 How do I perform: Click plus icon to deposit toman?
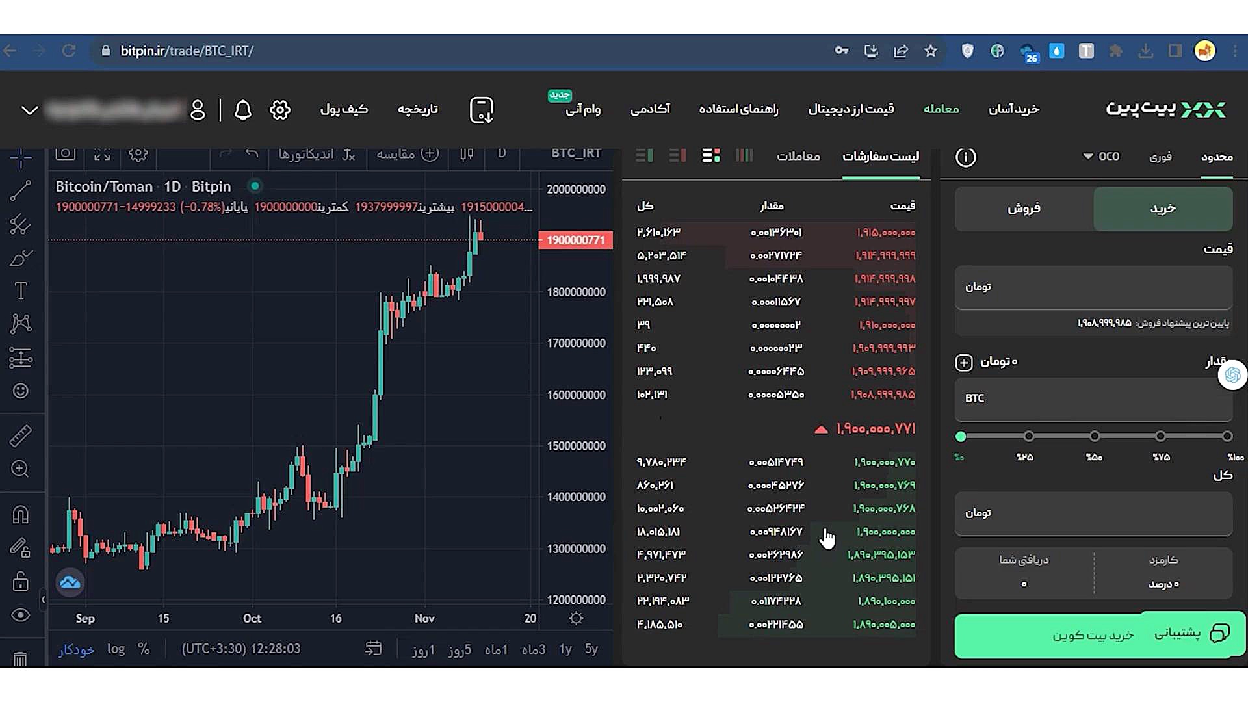pyautogui.click(x=964, y=362)
